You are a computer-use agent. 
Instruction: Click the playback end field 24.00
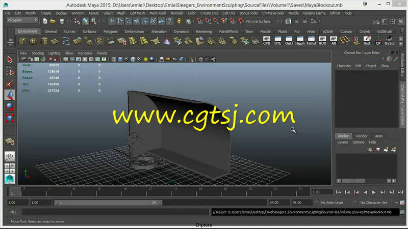pyautogui.click(x=278, y=203)
